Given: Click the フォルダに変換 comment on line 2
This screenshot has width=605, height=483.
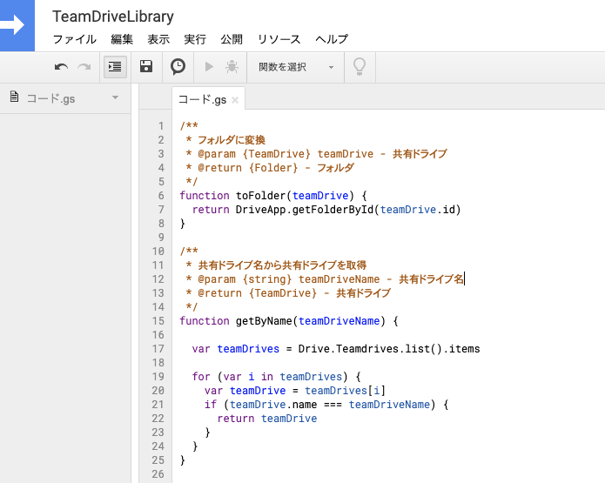Looking at the screenshot, I should point(232,139).
